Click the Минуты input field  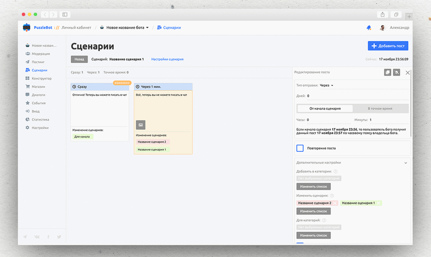[x=388, y=120]
